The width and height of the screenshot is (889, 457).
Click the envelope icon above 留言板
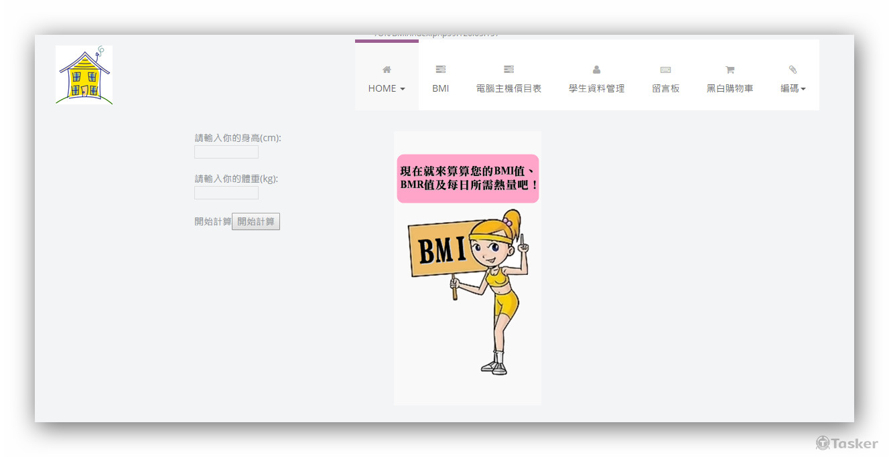[x=665, y=69]
